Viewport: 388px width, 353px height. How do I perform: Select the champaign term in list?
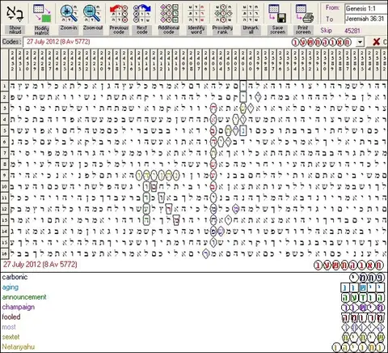click(19, 307)
